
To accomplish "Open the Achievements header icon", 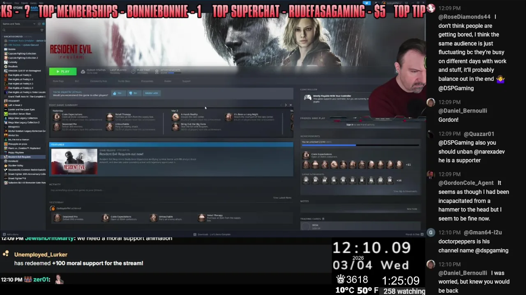I will tap(157, 72).
